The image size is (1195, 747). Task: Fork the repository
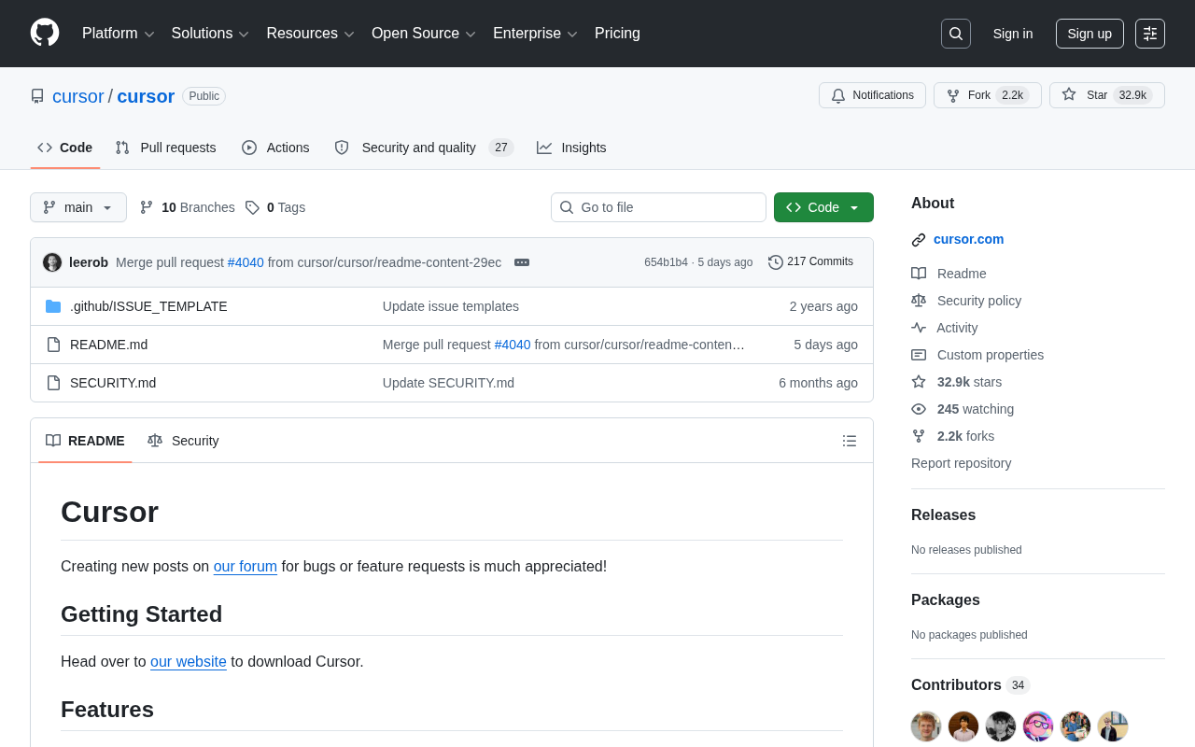pos(987,95)
